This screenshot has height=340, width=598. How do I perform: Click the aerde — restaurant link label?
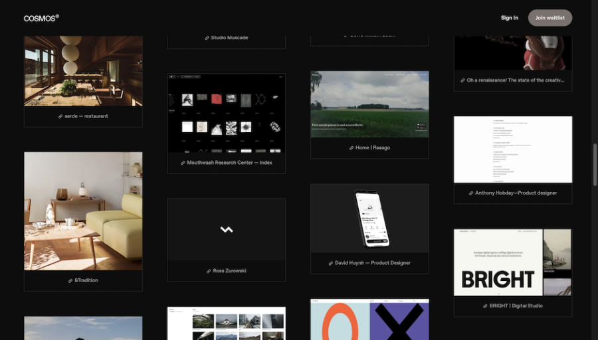pyautogui.click(x=86, y=116)
